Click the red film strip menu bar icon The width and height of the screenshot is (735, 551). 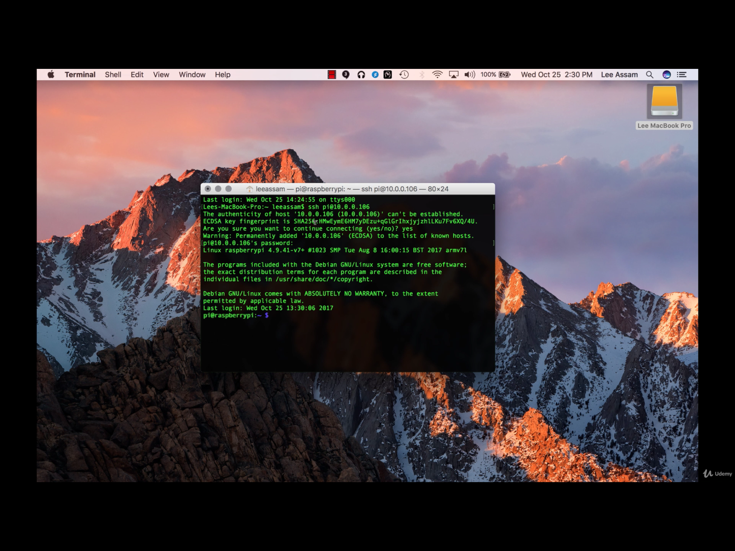click(332, 75)
